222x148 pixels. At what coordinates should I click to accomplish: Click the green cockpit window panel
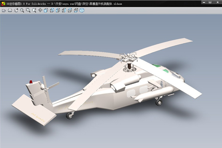(157, 66)
